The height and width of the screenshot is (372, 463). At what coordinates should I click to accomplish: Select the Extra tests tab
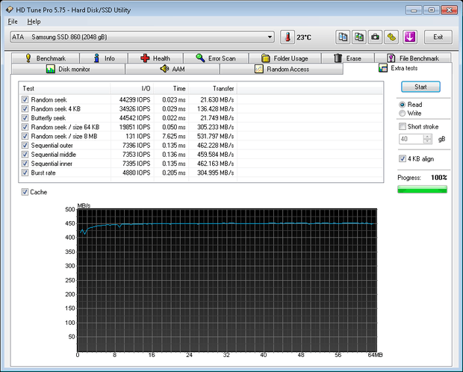tap(398, 68)
